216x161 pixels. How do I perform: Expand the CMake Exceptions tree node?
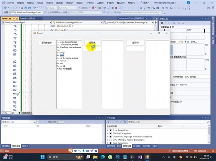click(108, 133)
